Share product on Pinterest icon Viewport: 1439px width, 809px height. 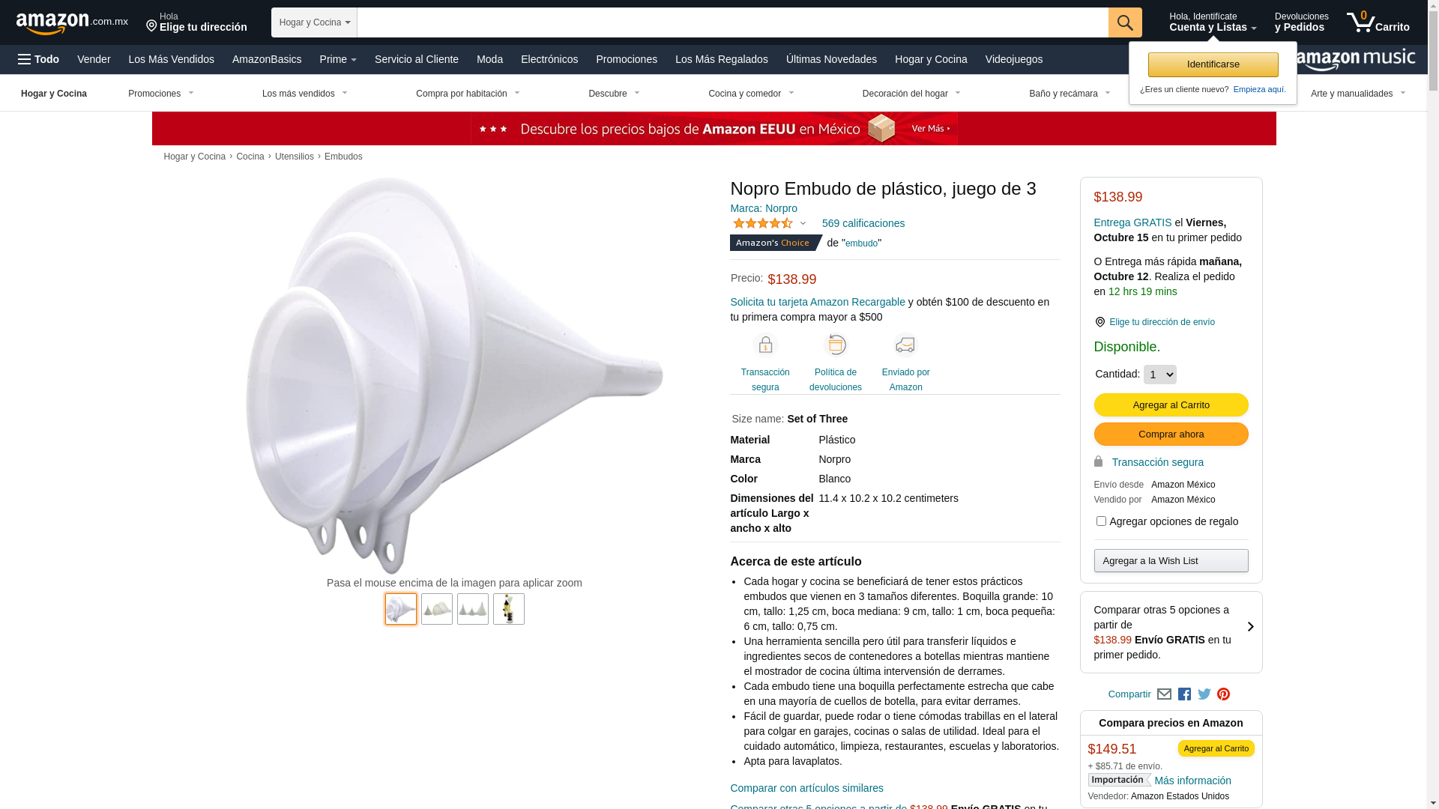[1224, 694]
